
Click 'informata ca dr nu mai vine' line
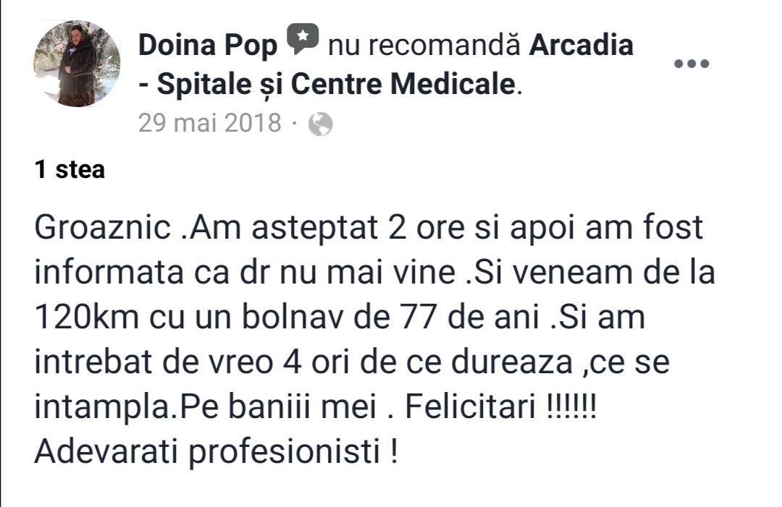[x=245, y=273]
